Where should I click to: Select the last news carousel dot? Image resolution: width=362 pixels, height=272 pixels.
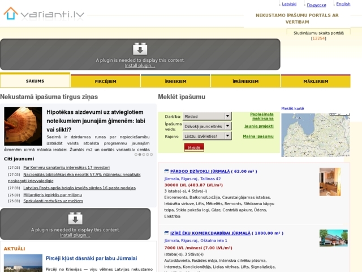152,154
